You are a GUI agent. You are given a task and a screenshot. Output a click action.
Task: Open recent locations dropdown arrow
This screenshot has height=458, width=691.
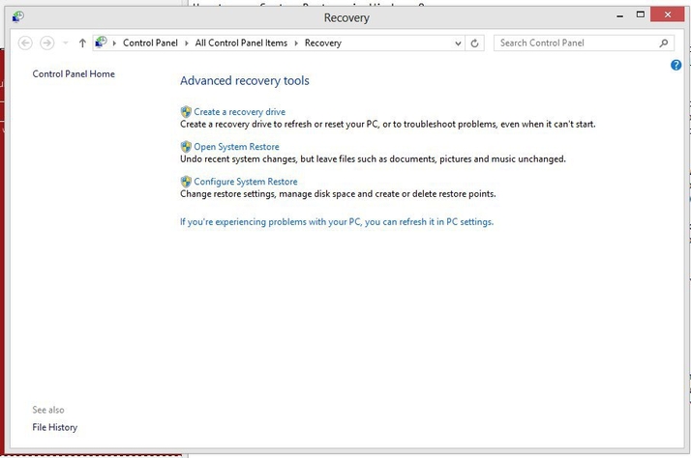66,43
